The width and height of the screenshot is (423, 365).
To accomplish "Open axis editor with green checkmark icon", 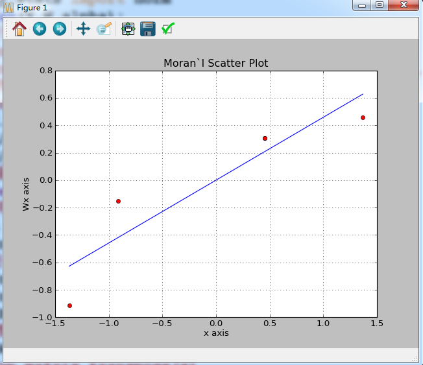I will 167,29.
